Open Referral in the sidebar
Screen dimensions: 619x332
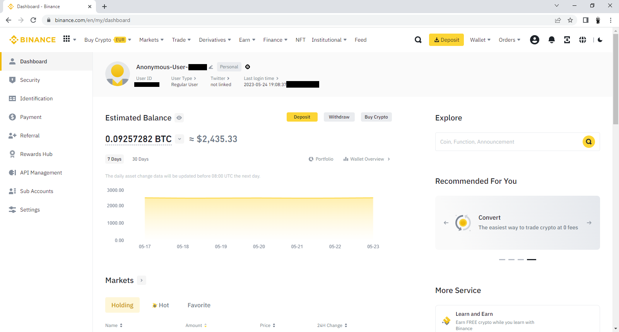click(46, 136)
